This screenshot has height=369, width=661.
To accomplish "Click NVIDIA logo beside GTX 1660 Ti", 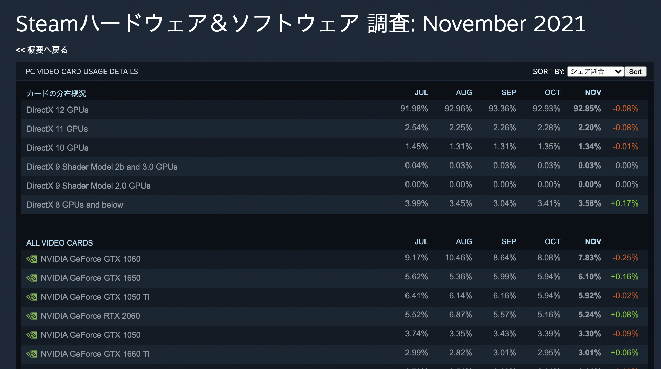I will point(32,354).
